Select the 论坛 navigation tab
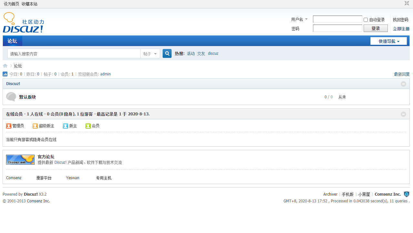413x233 pixels. pos(12,41)
